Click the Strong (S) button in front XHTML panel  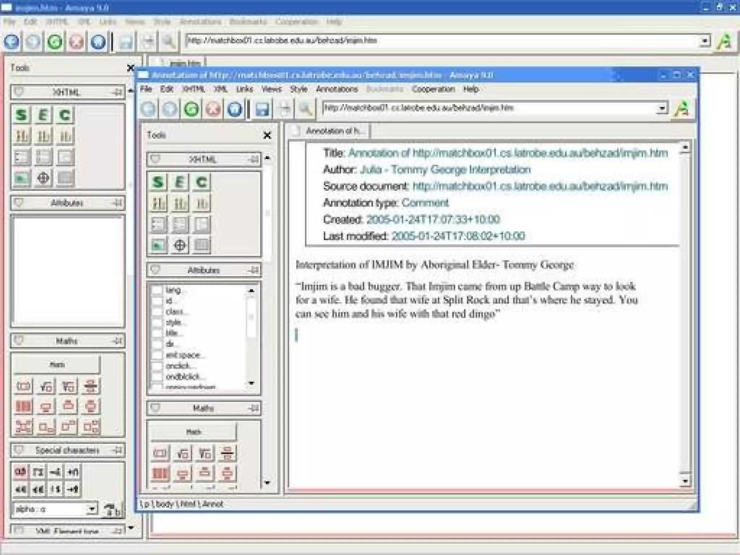click(158, 182)
